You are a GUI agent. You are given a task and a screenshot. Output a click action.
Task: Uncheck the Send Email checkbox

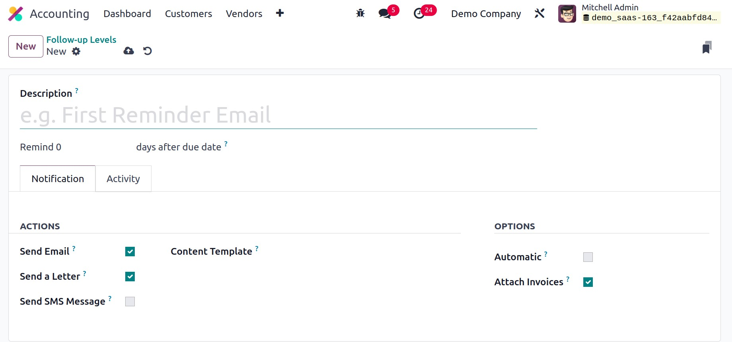tap(130, 252)
